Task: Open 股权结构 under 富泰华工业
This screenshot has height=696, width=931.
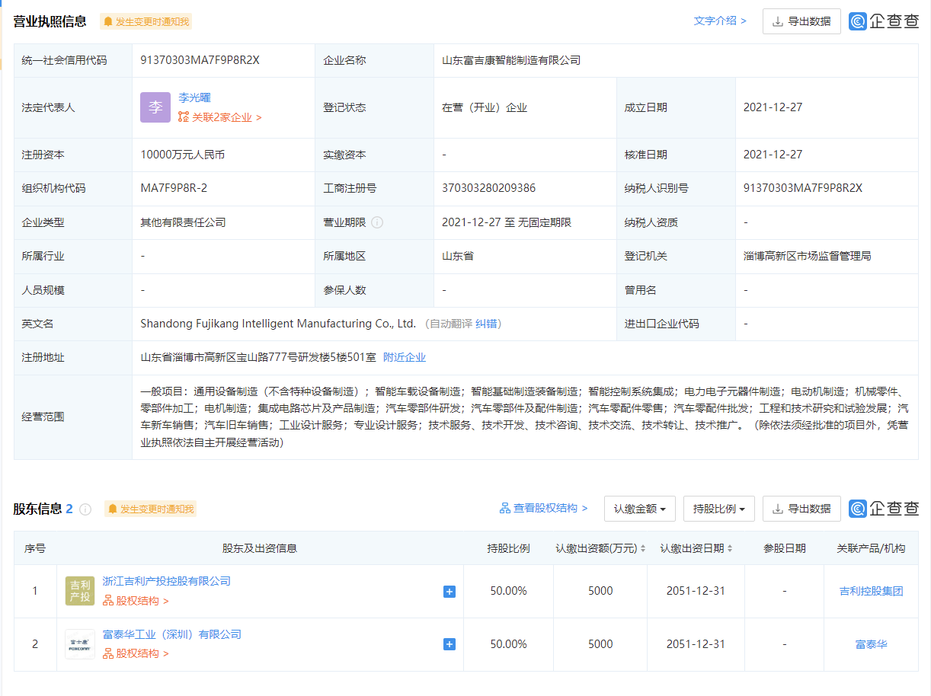Action: (136, 653)
